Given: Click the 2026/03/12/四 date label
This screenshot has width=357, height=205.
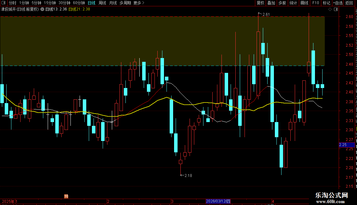Looking at the screenshot, I should pos(218,201).
